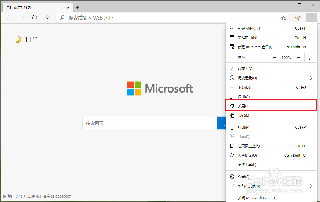The image size is (320, 202).
Task: Open the user profile avatar
Action: point(298,18)
